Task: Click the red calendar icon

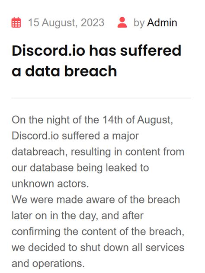Action: pyautogui.click(x=16, y=22)
